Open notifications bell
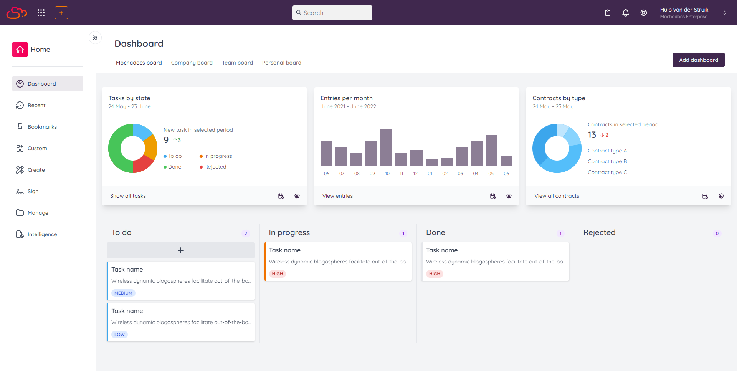Screen dimensions: 737x371 pos(626,13)
